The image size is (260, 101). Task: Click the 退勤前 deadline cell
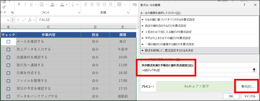click(123, 96)
